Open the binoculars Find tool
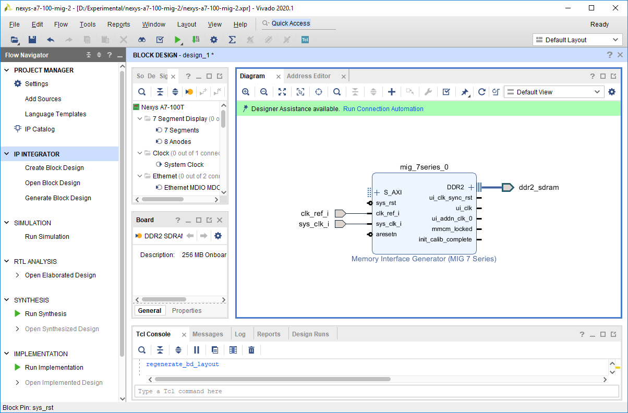628x413 pixels. pyautogui.click(x=142, y=40)
